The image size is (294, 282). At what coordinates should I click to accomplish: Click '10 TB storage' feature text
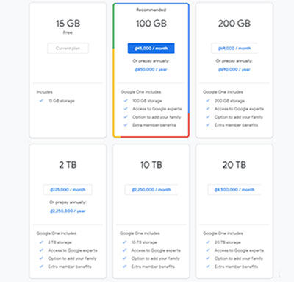pos(144,242)
